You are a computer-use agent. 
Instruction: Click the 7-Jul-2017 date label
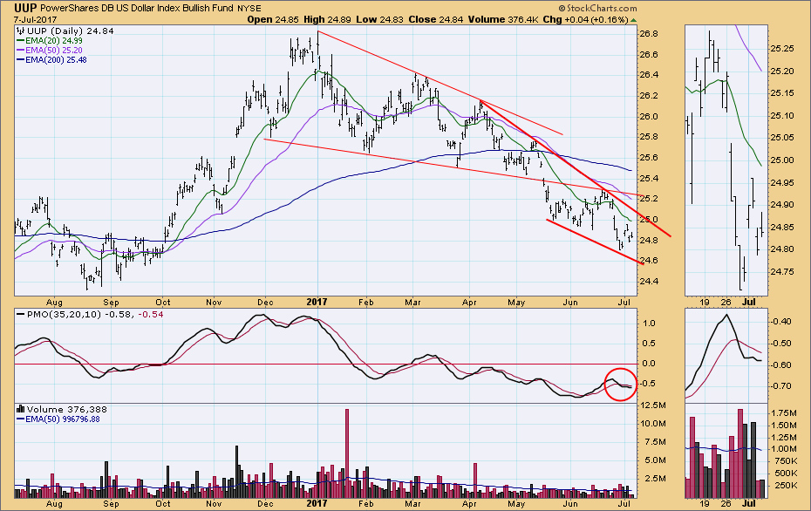tap(35, 20)
